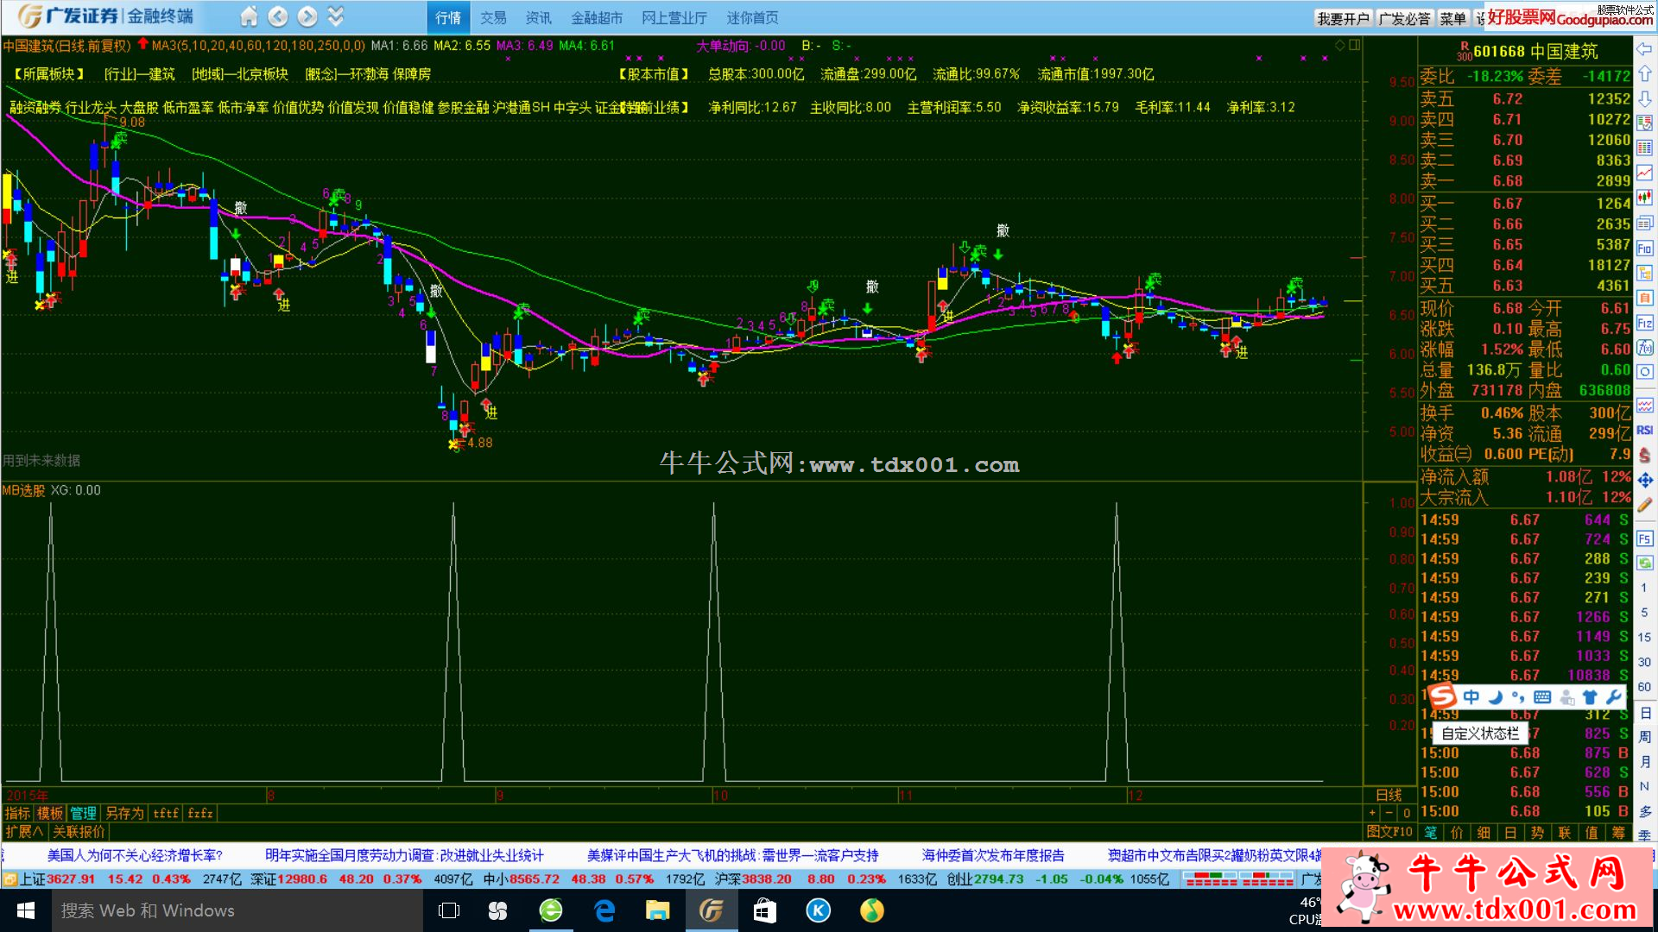1658x932 pixels.
Task: Click the RSI indicator sidebar icon
Action: (1644, 430)
